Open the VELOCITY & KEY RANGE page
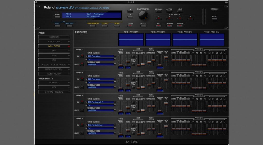Screen dimensions: 263x145 [54, 65]
